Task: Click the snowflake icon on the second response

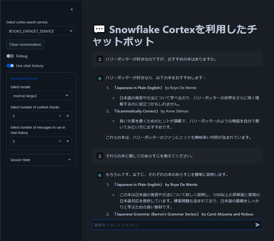Action: point(100,175)
